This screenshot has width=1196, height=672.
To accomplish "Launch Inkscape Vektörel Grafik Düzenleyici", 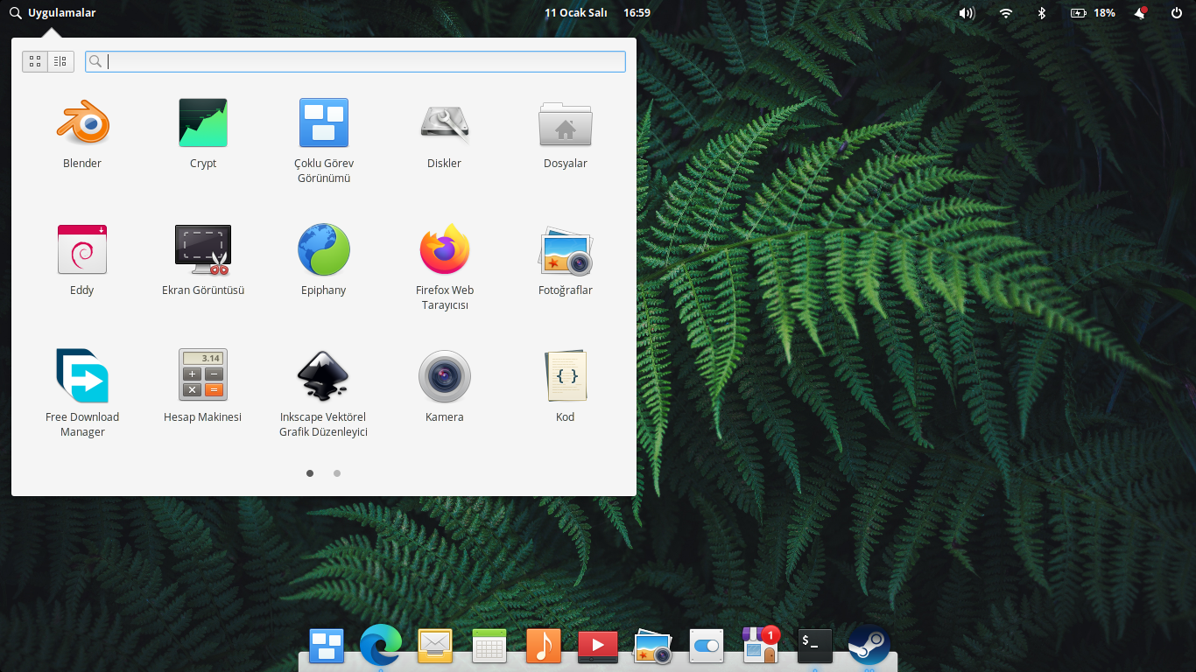I will 324,394.
